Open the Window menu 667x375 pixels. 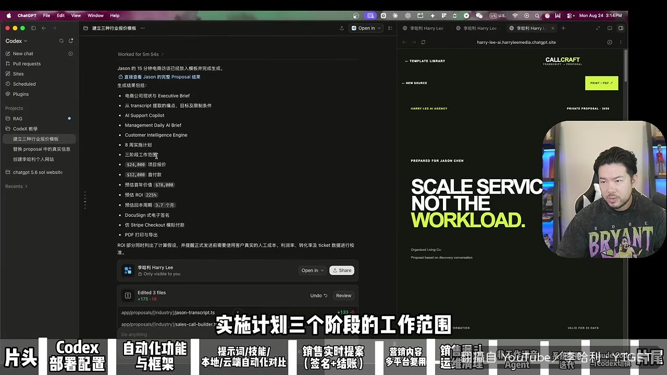(x=95, y=16)
